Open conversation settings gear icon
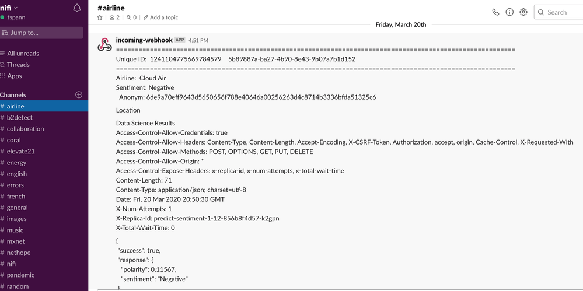Screen dimensions: 583x291 point(523,12)
